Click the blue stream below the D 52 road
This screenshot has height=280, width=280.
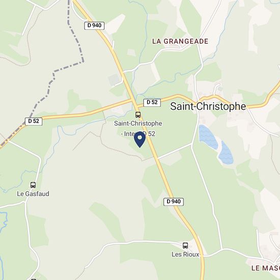[x=75, y=129]
